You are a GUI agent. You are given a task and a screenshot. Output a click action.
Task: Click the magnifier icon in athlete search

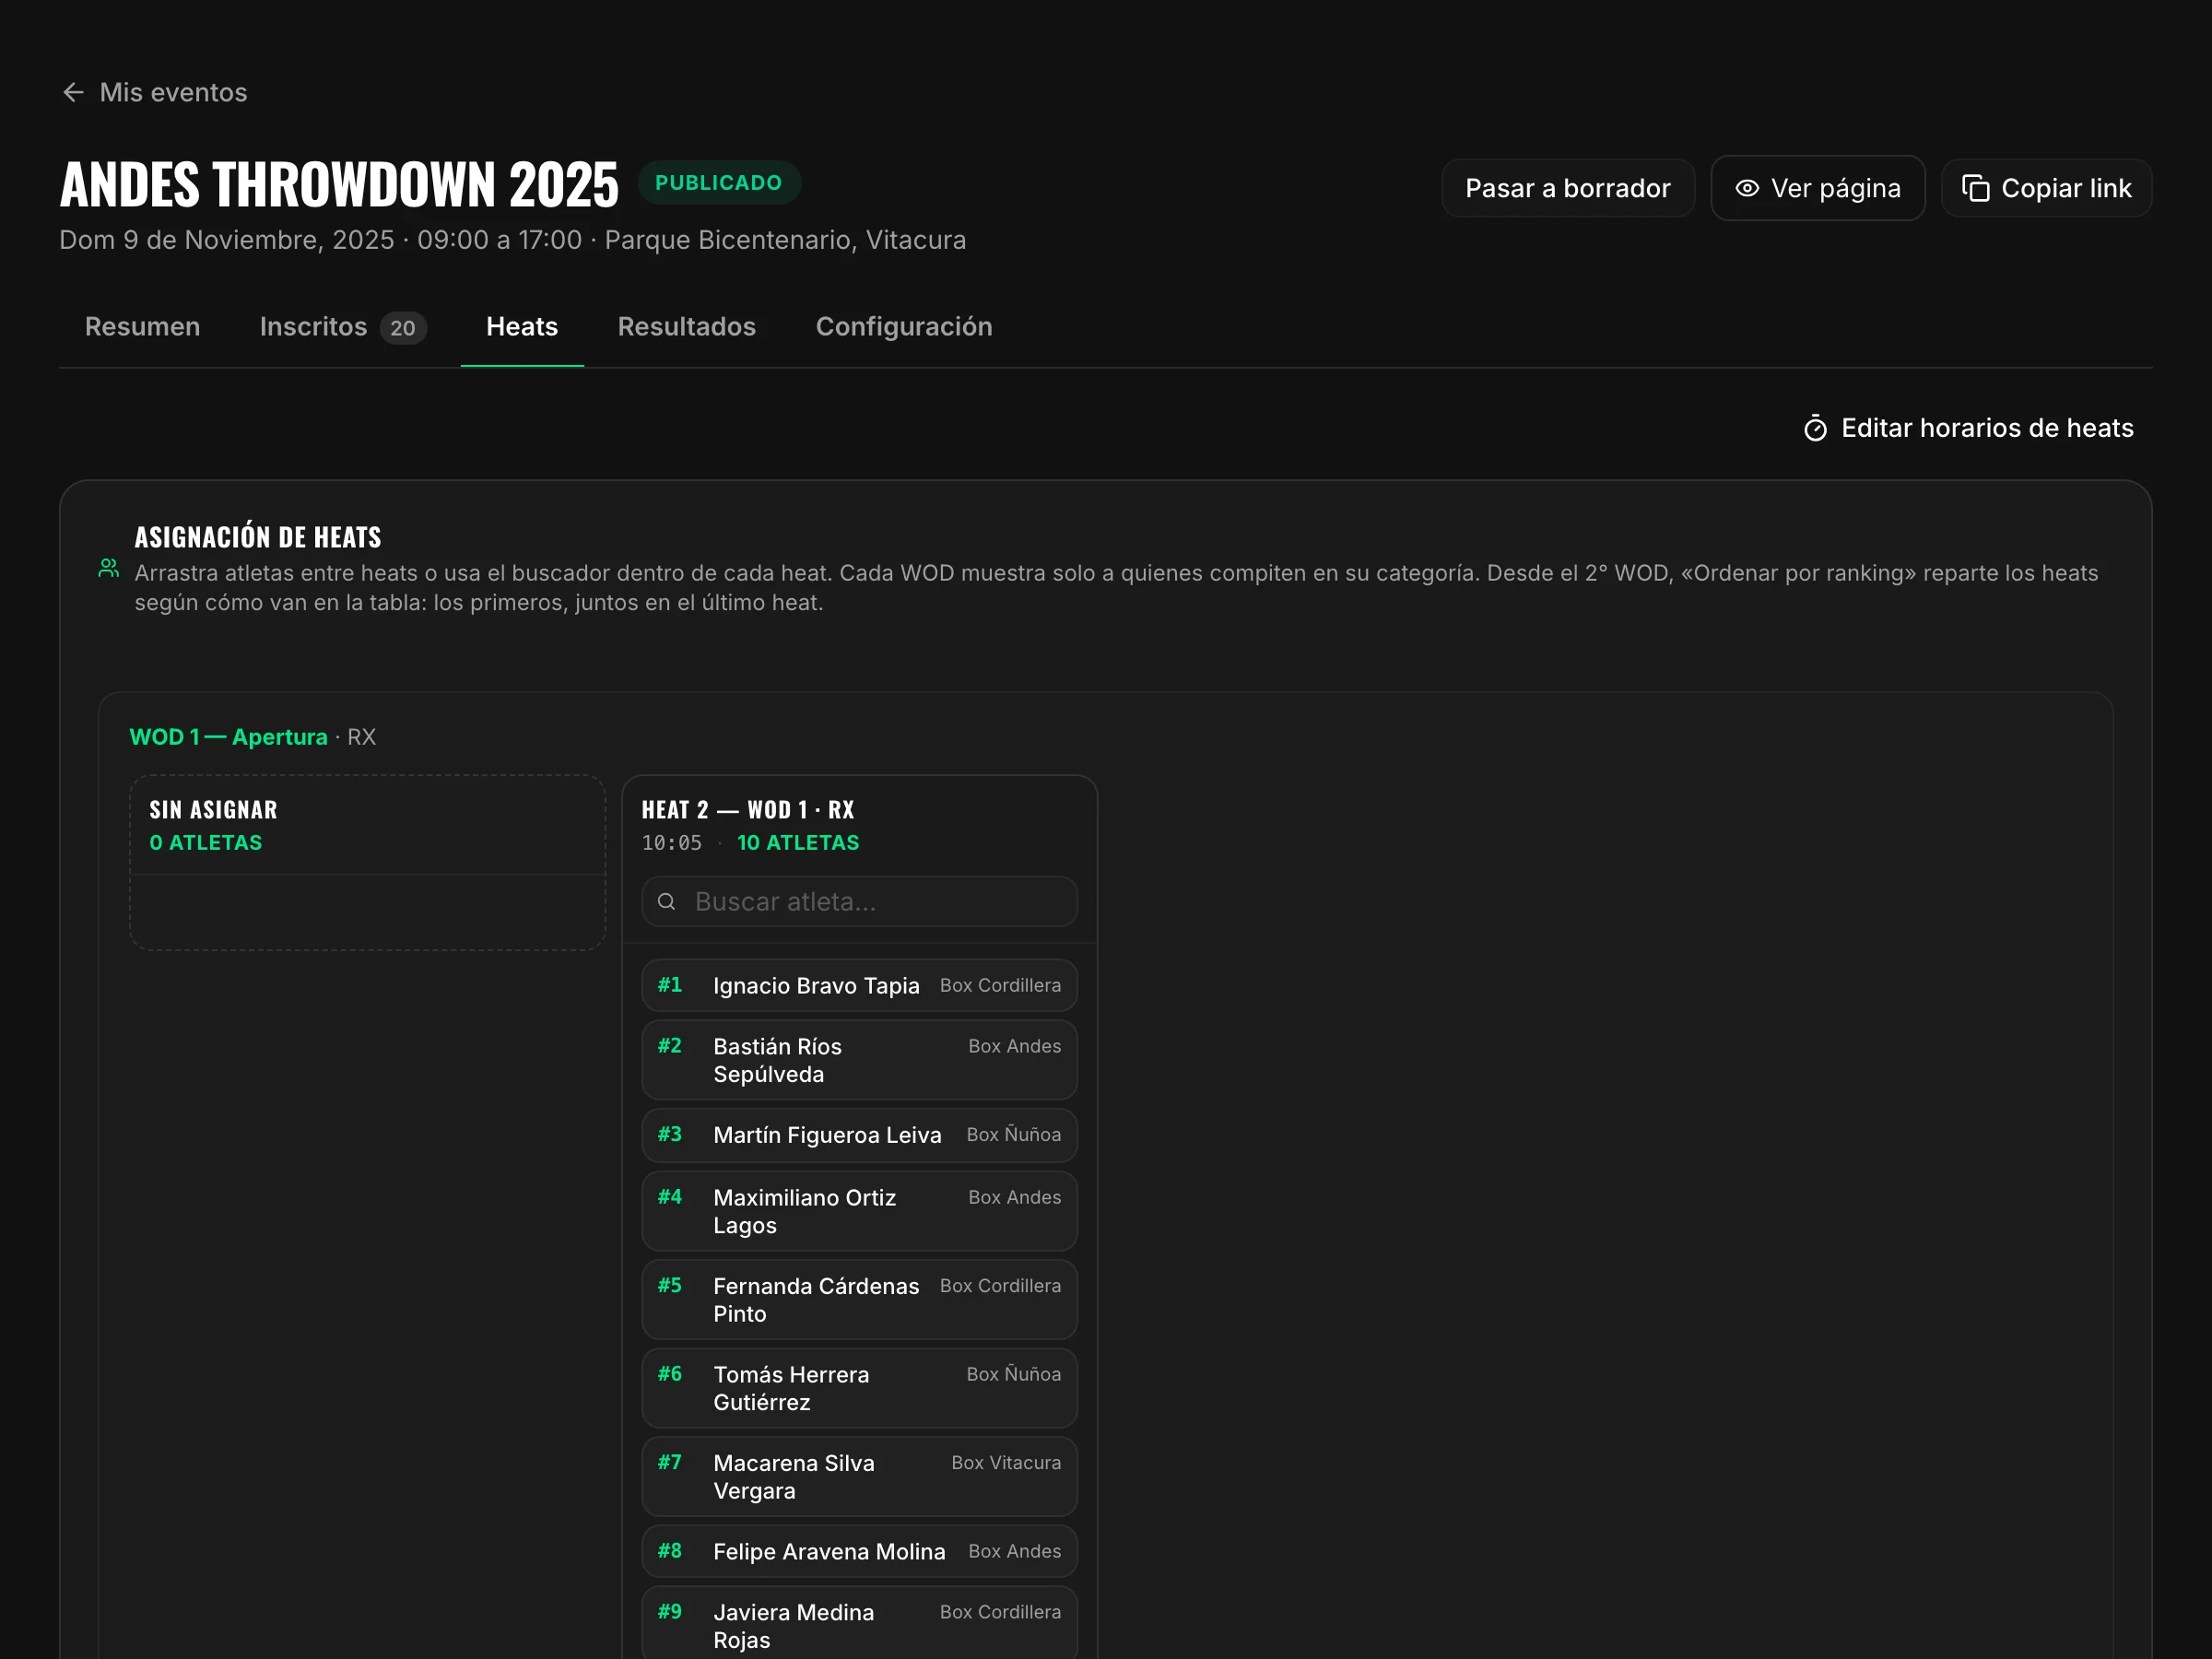666,902
